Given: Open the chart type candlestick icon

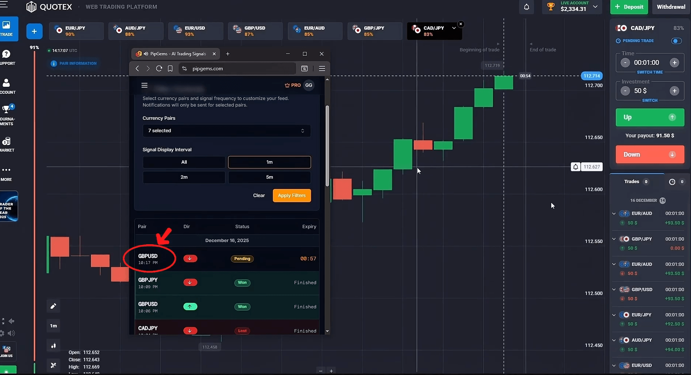Looking at the screenshot, I should pyautogui.click(x=53, y=345).
